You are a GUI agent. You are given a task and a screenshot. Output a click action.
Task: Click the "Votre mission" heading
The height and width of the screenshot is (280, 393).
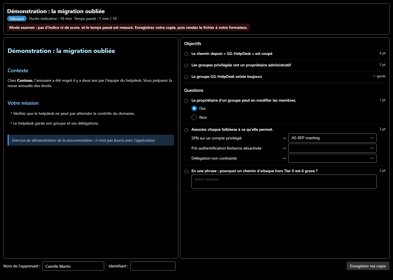23,103
